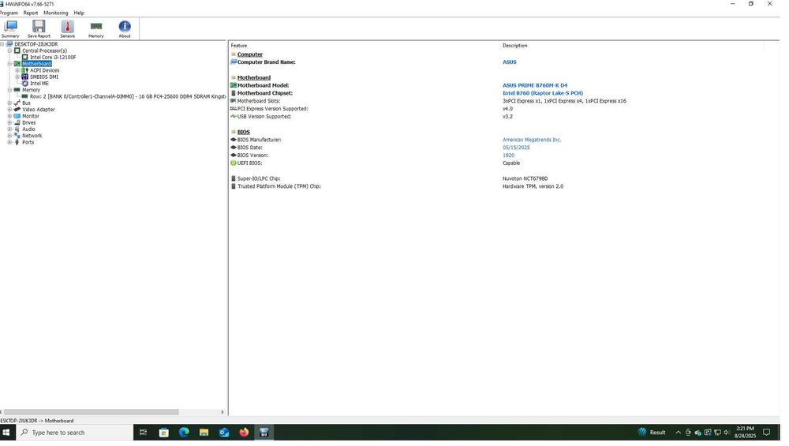
Task: Select the Intel ME tree item
Action: [39, 84]
